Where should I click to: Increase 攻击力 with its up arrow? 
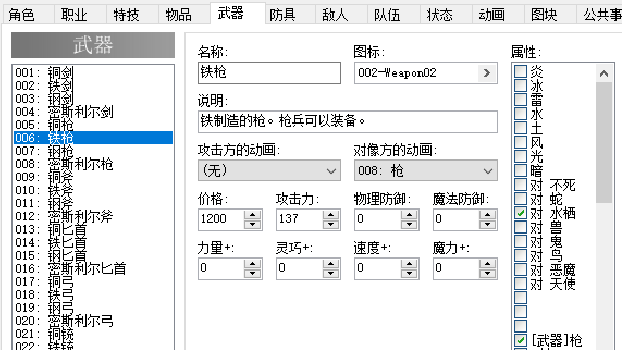(x=331, y=214)
